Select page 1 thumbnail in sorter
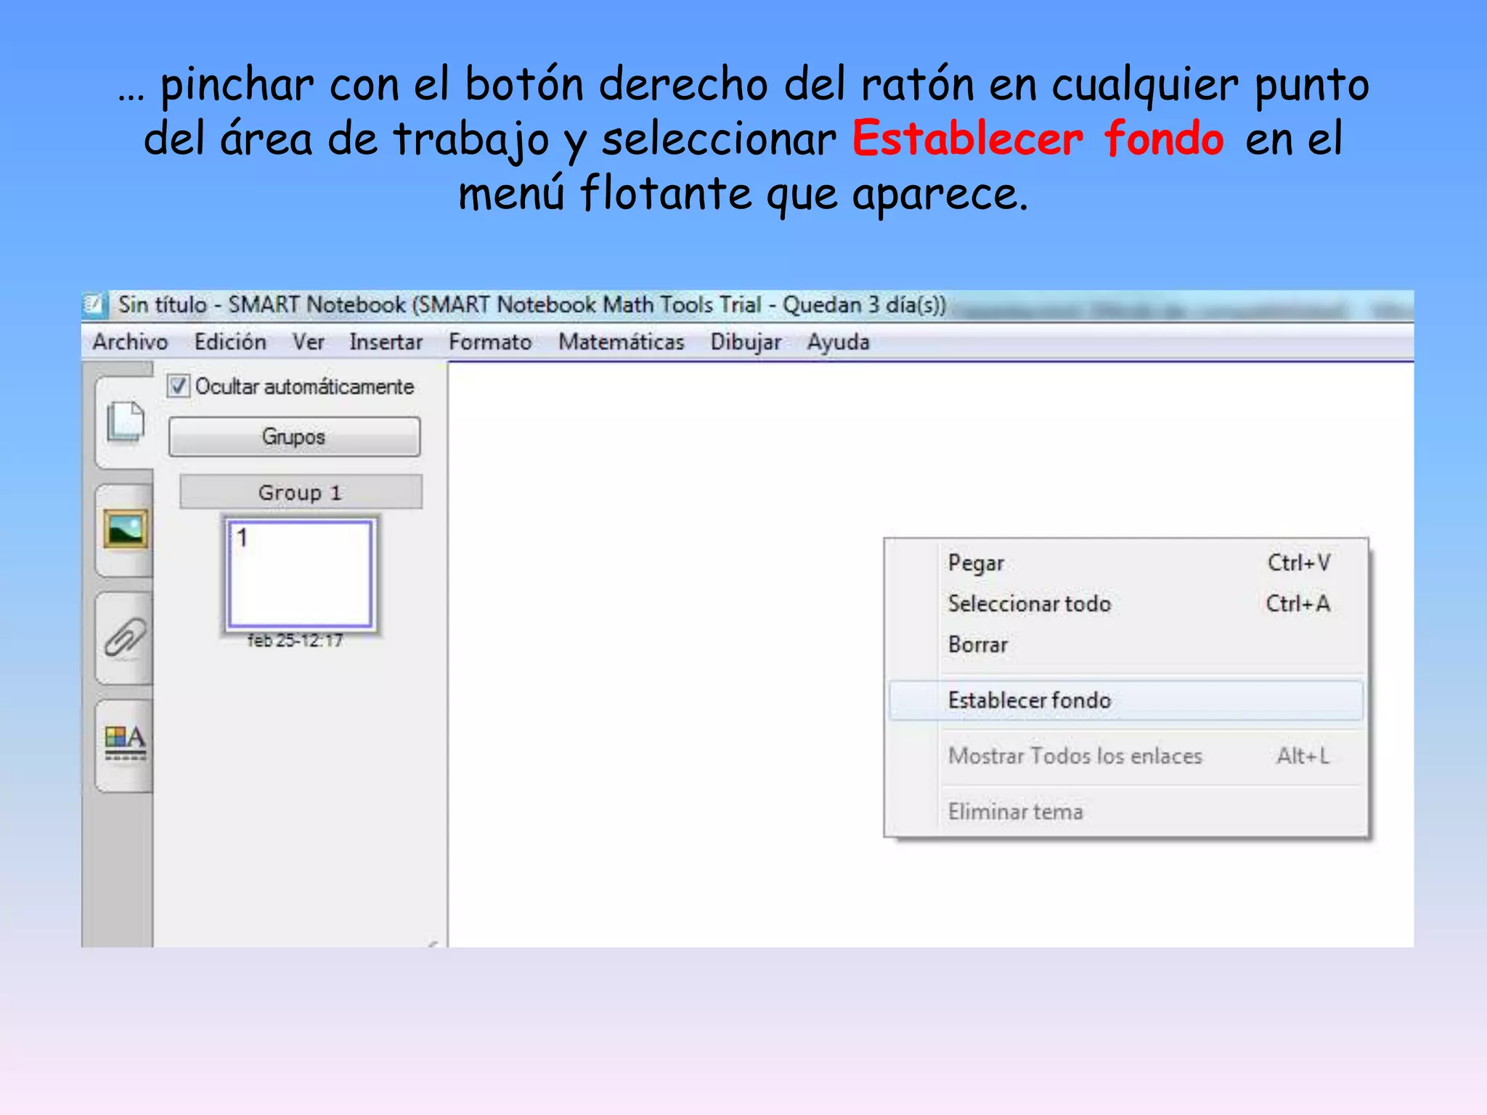1487x1115 pixels. coord(300,573)
